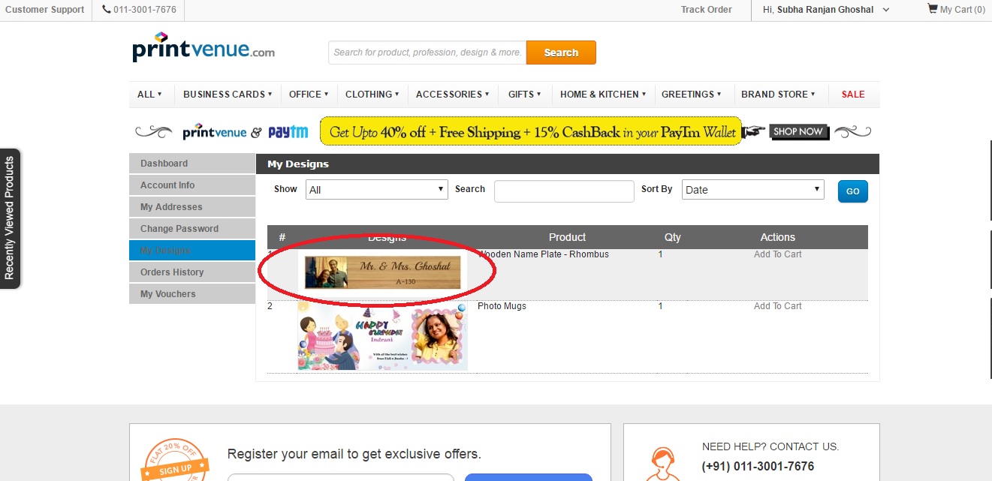Click the shopping cart icon
This screenshot has width=992, height=481.
point(932,9)
